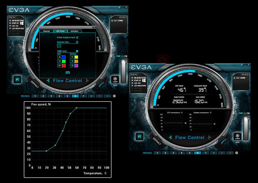Viewport: 258px width, 183px height.
Task: Click the fan curve point at 60 degrees
Action: tap(76, 108)
